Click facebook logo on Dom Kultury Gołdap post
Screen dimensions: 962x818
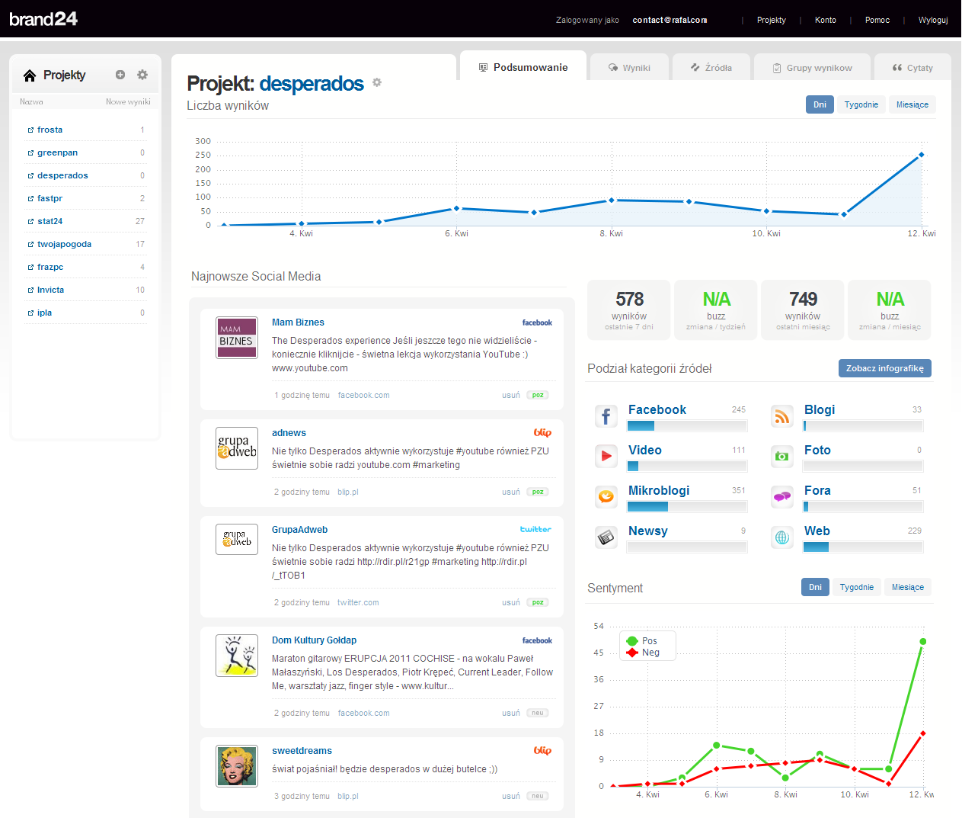pyautogui.click(x=537, y=640)
